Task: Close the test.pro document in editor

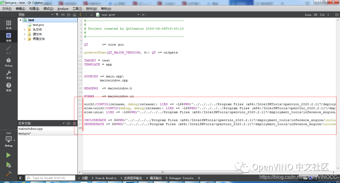Action: click(143, 15)
